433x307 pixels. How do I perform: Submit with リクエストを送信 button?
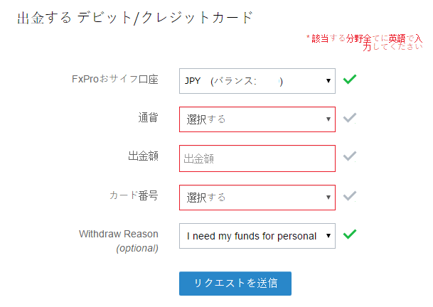tap(235, 284)
